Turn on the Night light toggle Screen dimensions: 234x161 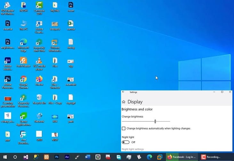tap(125, 142)
